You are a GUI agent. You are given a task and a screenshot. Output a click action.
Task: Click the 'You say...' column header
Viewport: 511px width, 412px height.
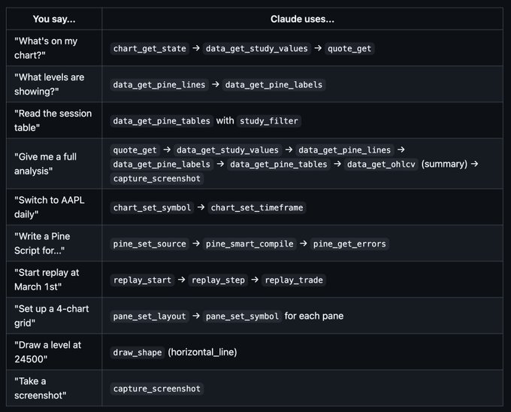54,19
